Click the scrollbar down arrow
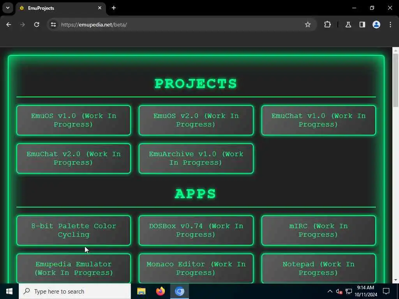The height and width of the screenshot is (299, 399). [x=395, y=280]
